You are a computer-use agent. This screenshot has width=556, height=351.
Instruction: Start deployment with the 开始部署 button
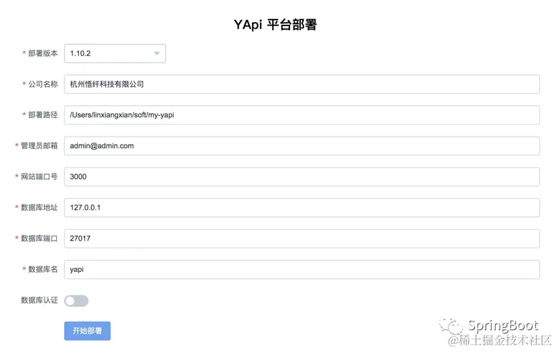tap(87, 331)
